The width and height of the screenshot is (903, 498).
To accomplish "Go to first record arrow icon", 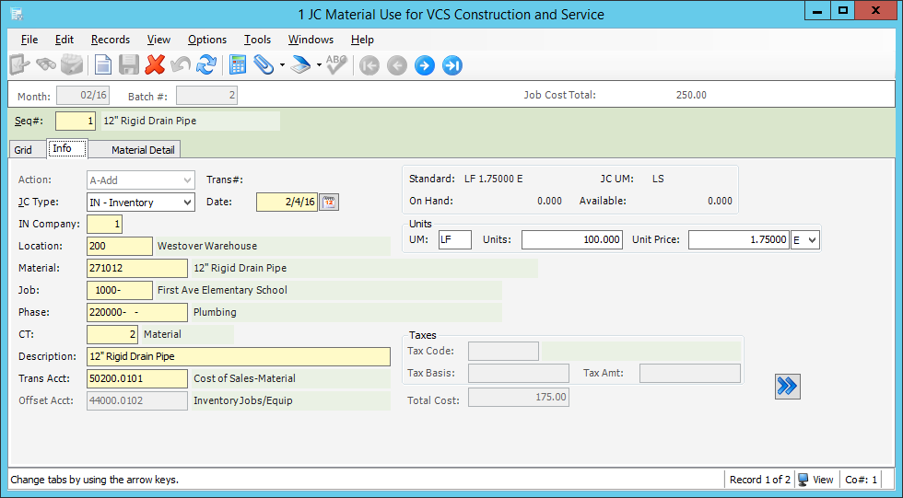I will coord(369,65).
